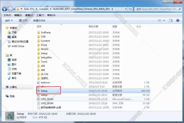Open the blue Help question mark icon
The image size is (184, 123).
pos(178,21)
